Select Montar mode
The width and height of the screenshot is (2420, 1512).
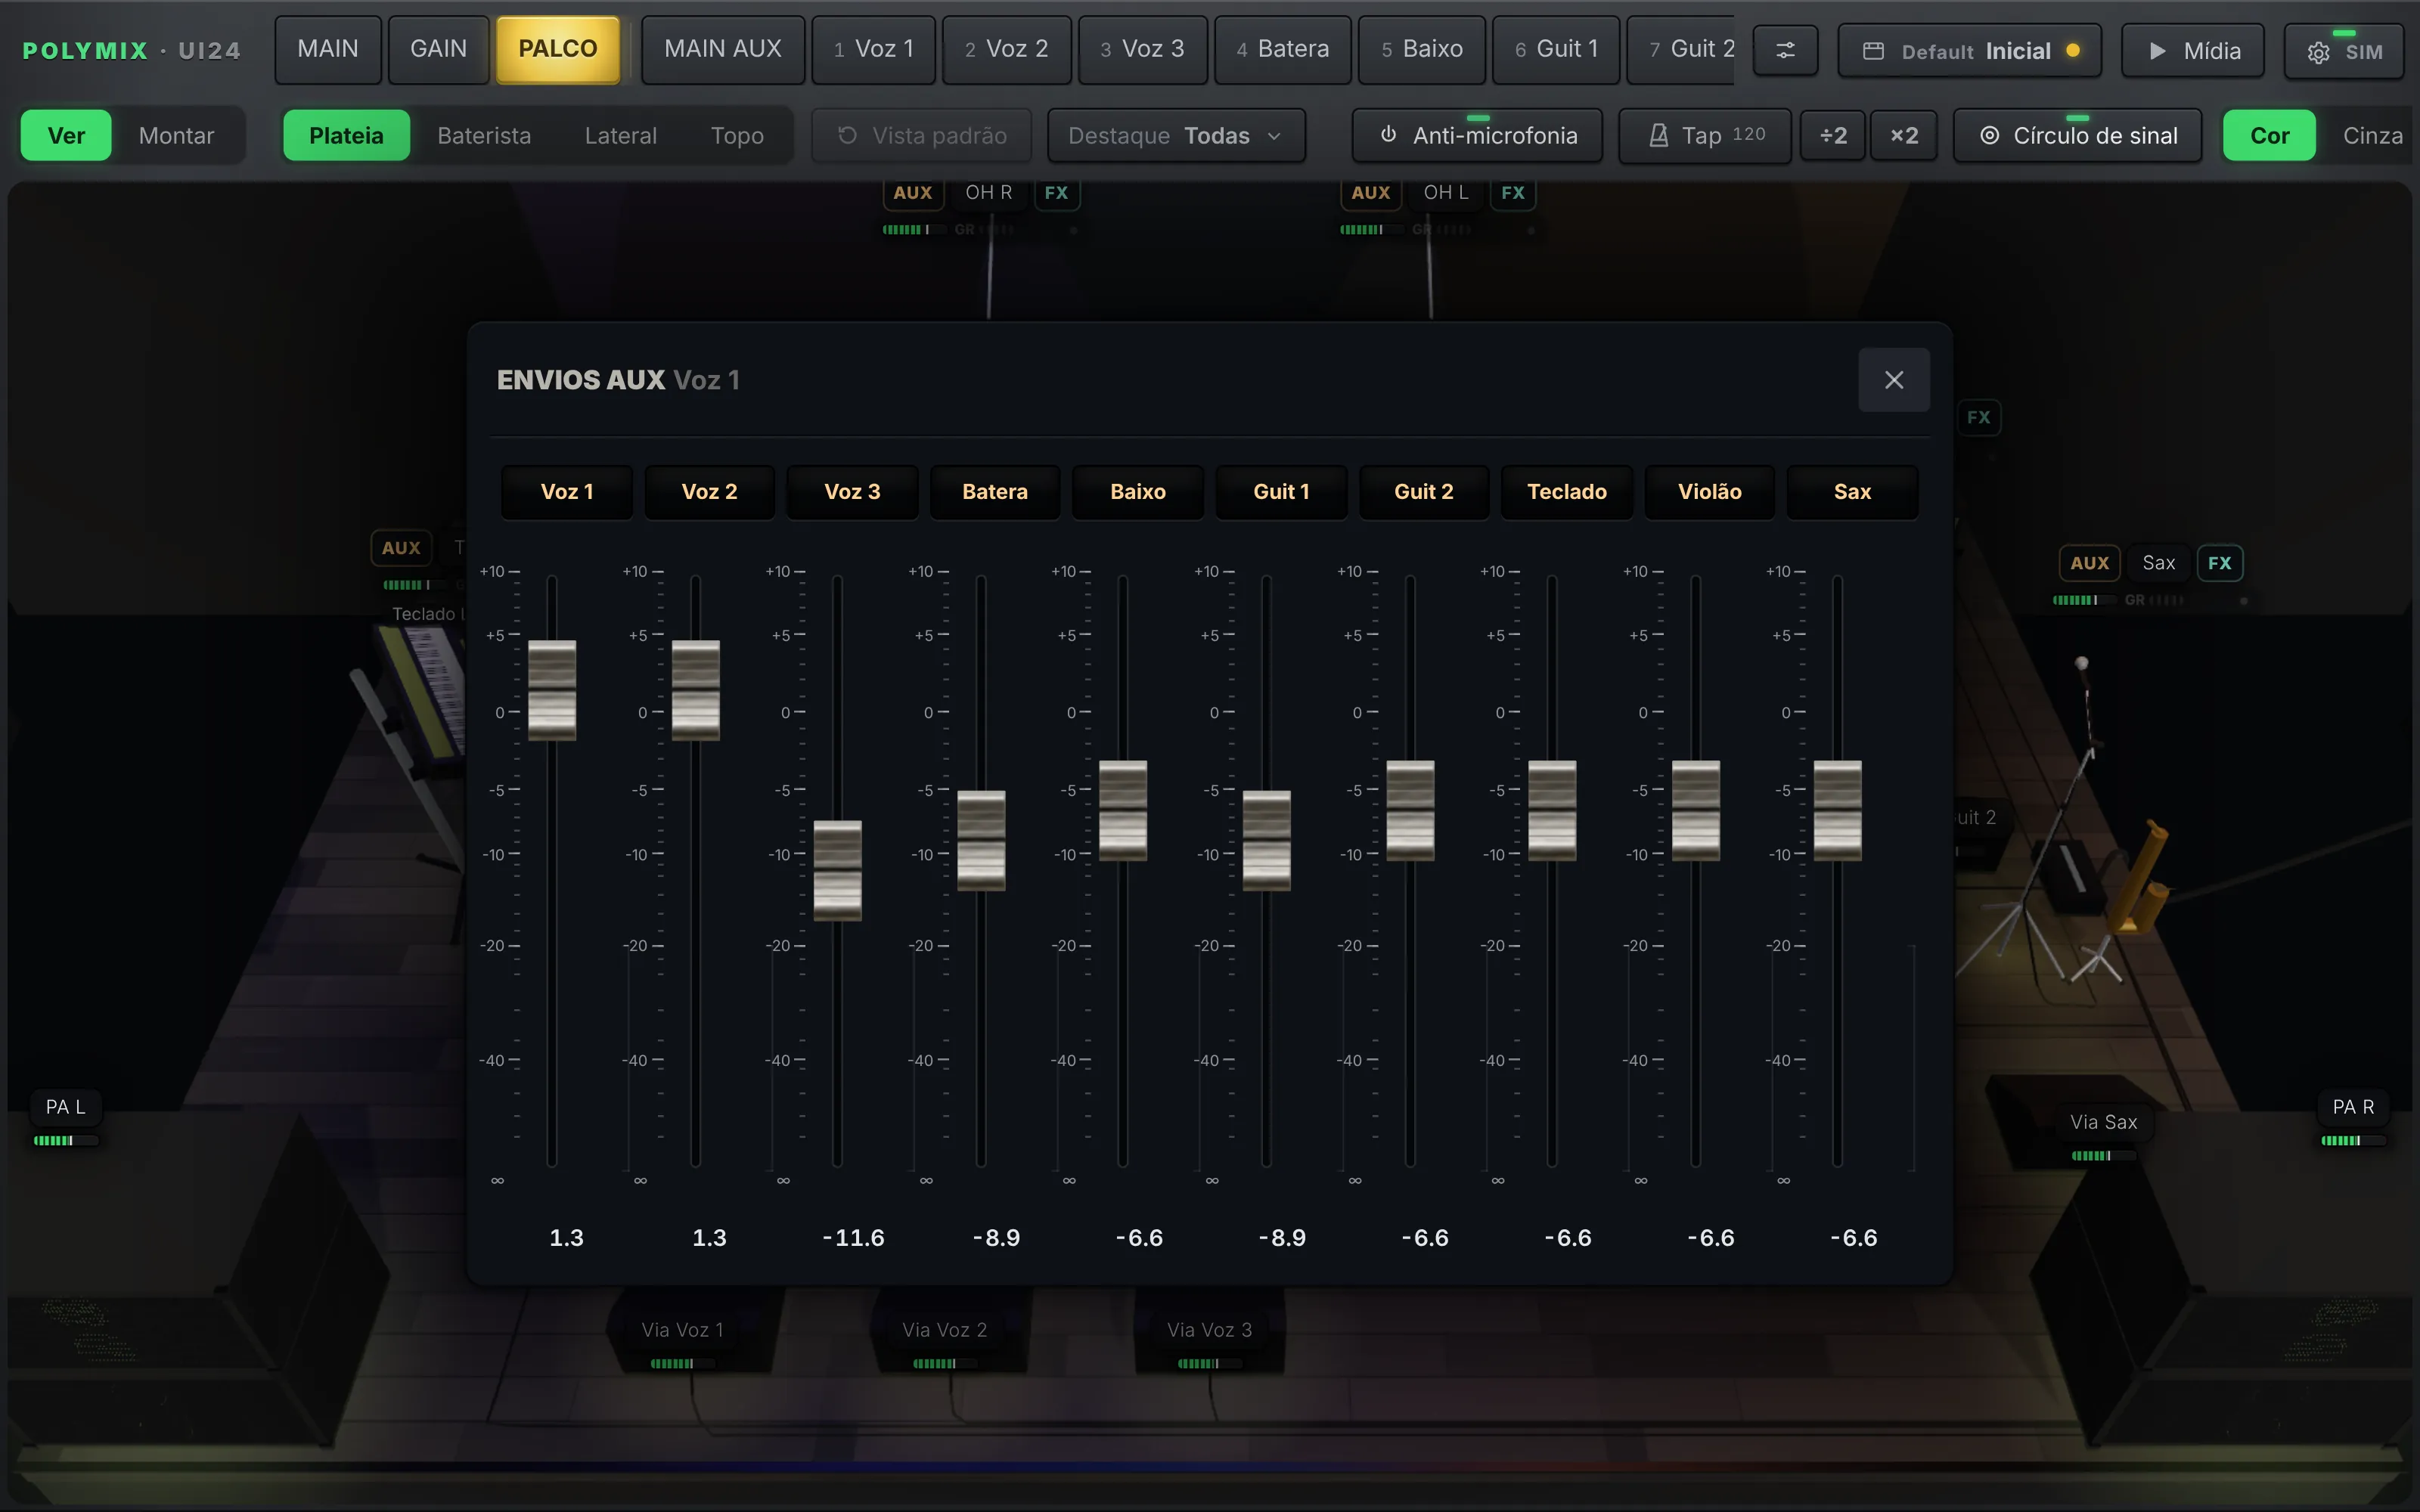[176, 135]
